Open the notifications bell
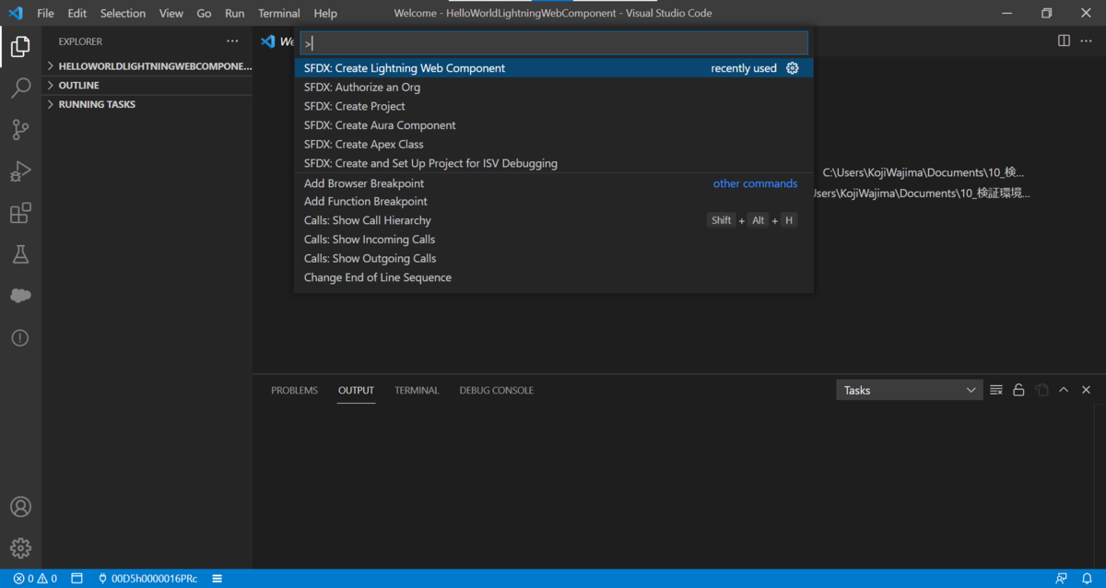 click(x=1088, y=579)
